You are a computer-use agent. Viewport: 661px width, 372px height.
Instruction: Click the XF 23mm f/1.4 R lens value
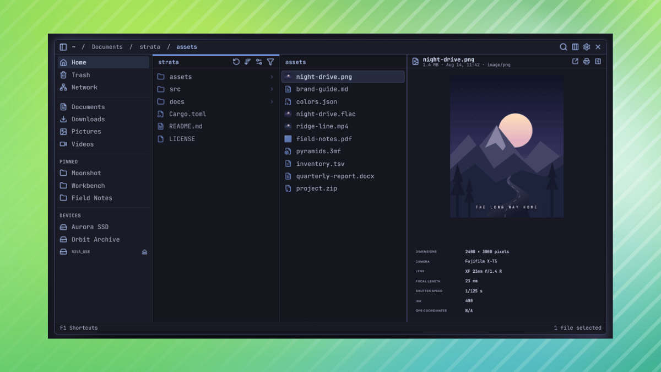pyautogui.click(x=484, y=271)
